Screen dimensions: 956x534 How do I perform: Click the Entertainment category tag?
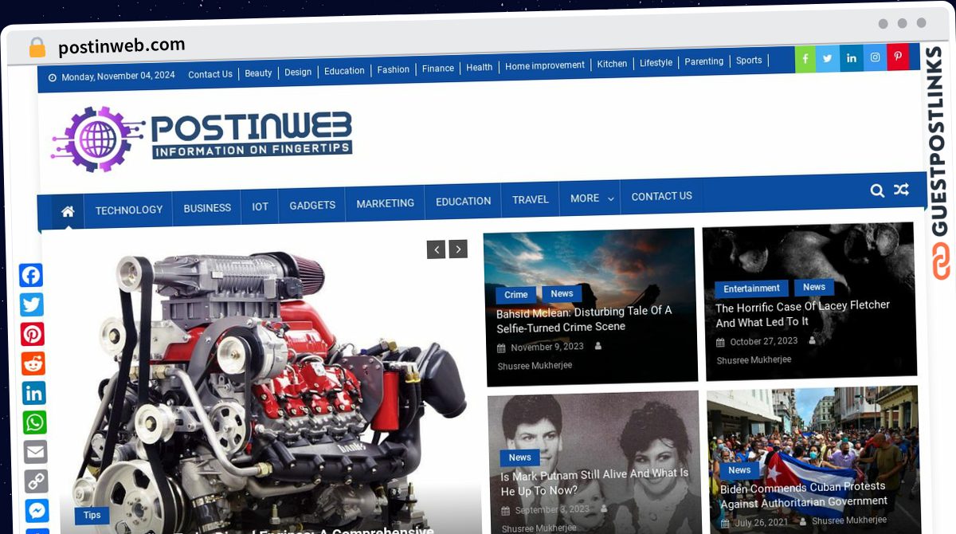coord(752,289)
